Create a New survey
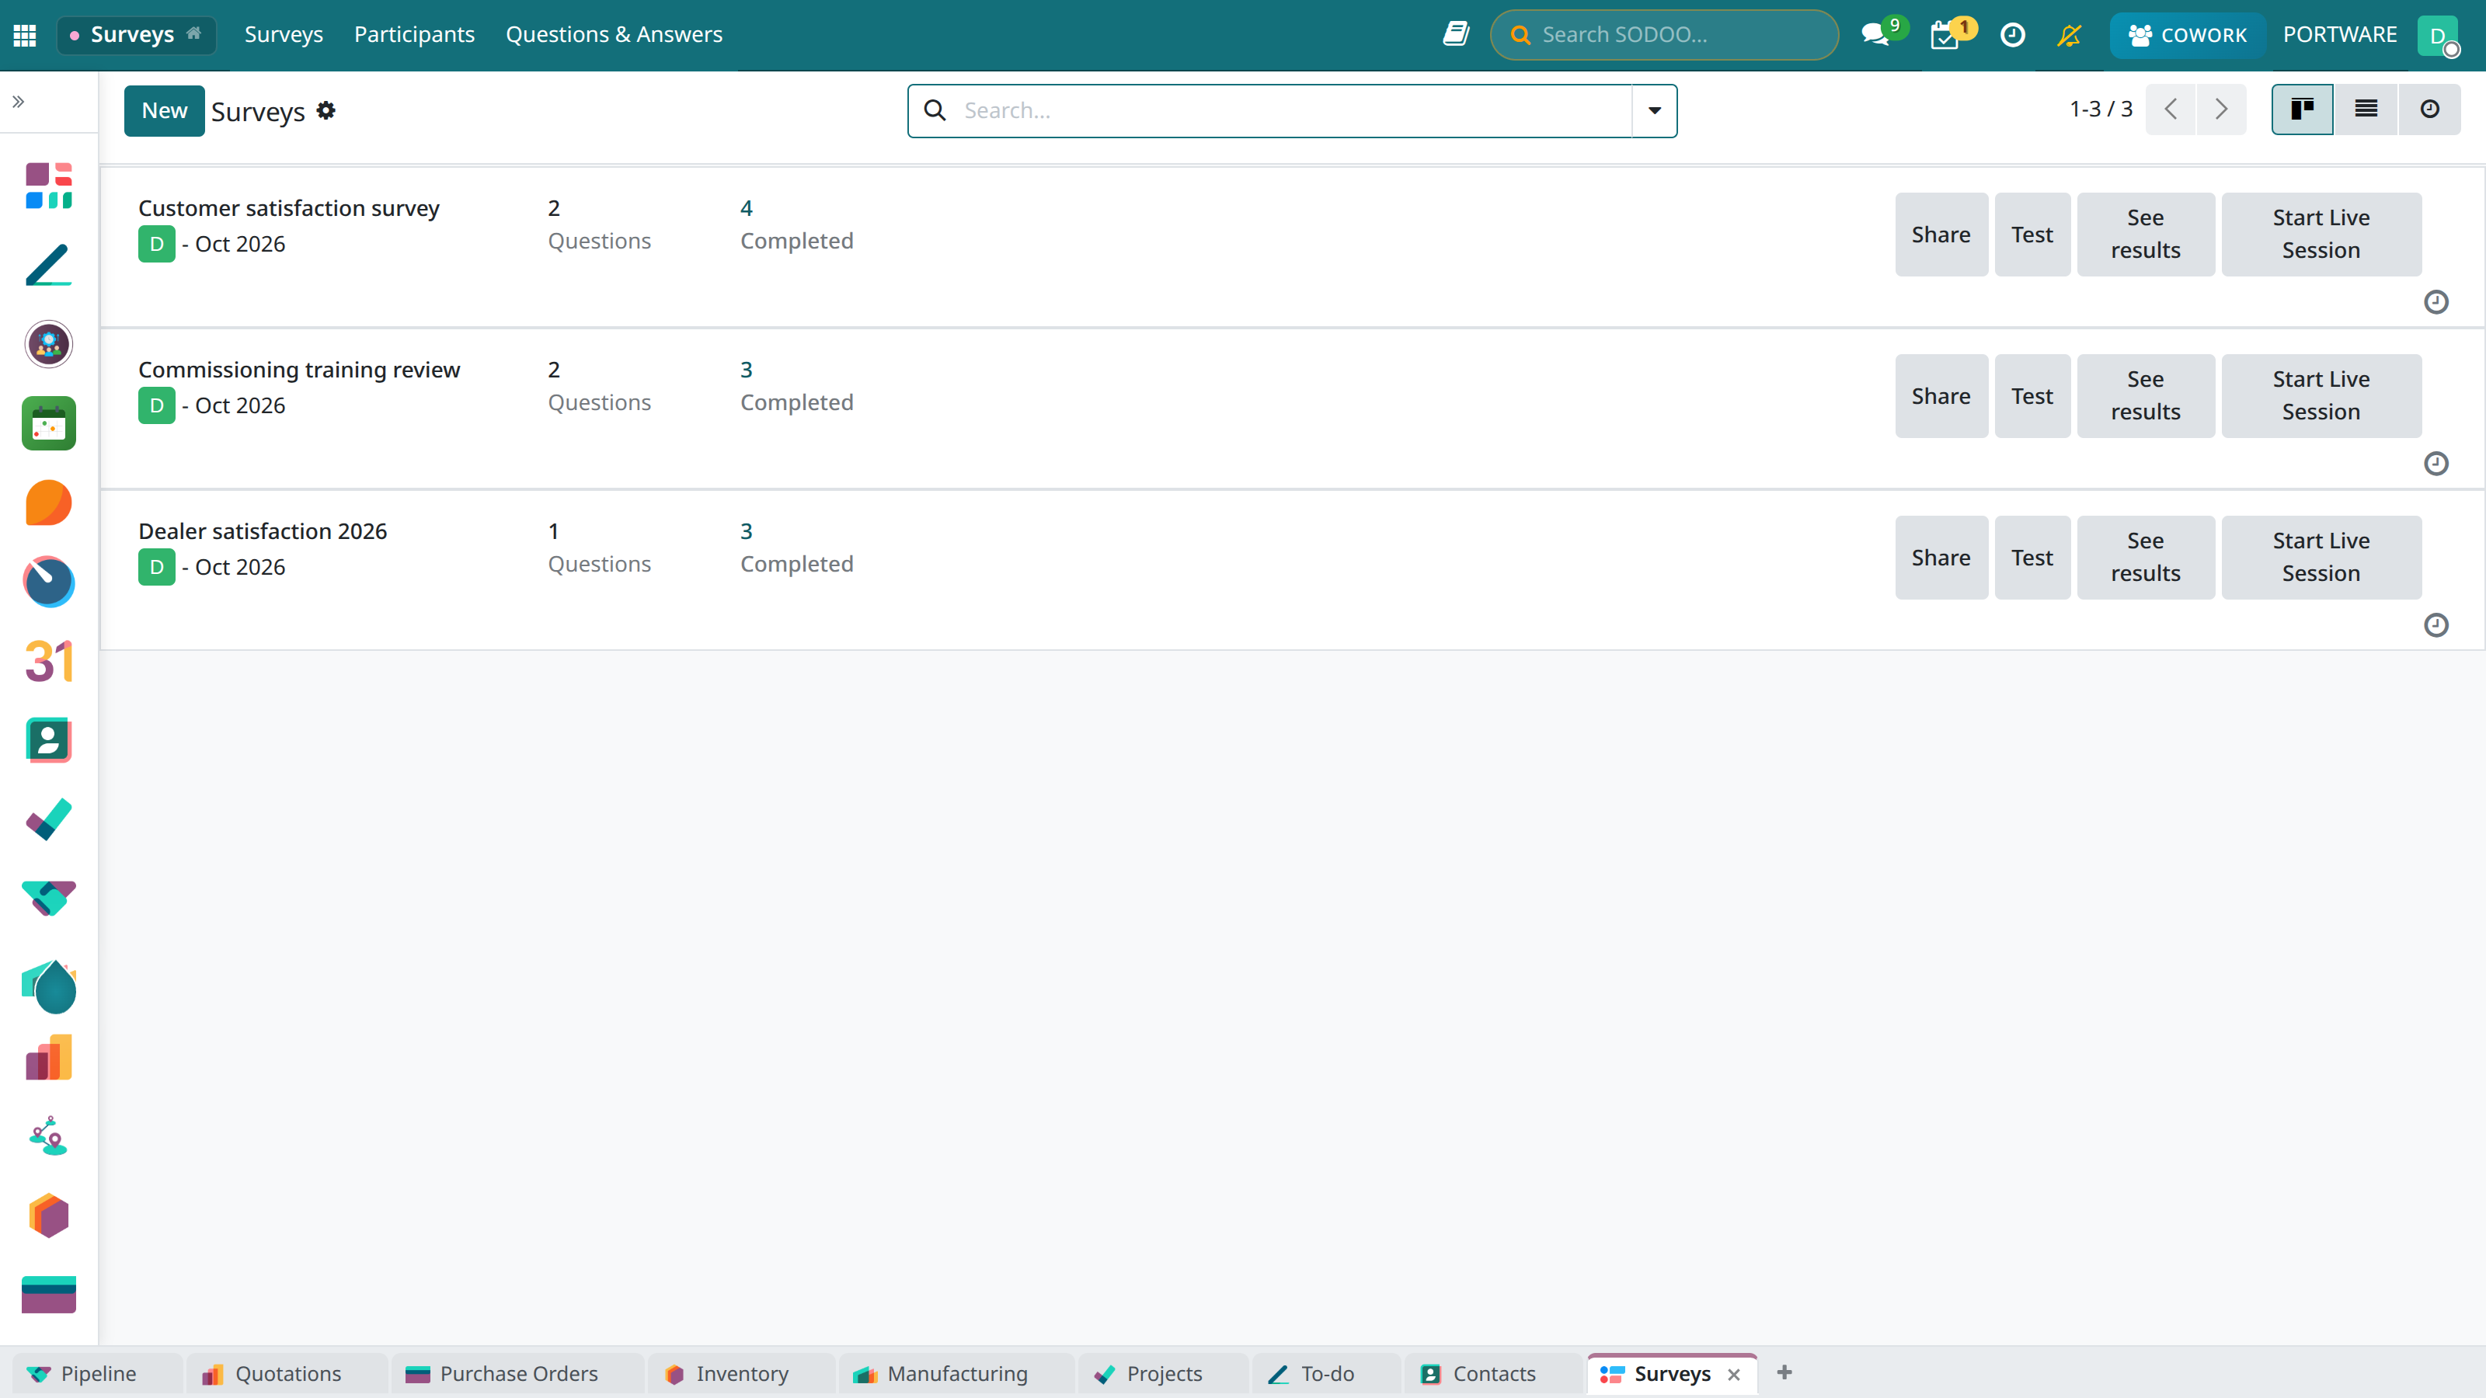This screenshot has height=1398, width=2486. click(x=164, y=110)
